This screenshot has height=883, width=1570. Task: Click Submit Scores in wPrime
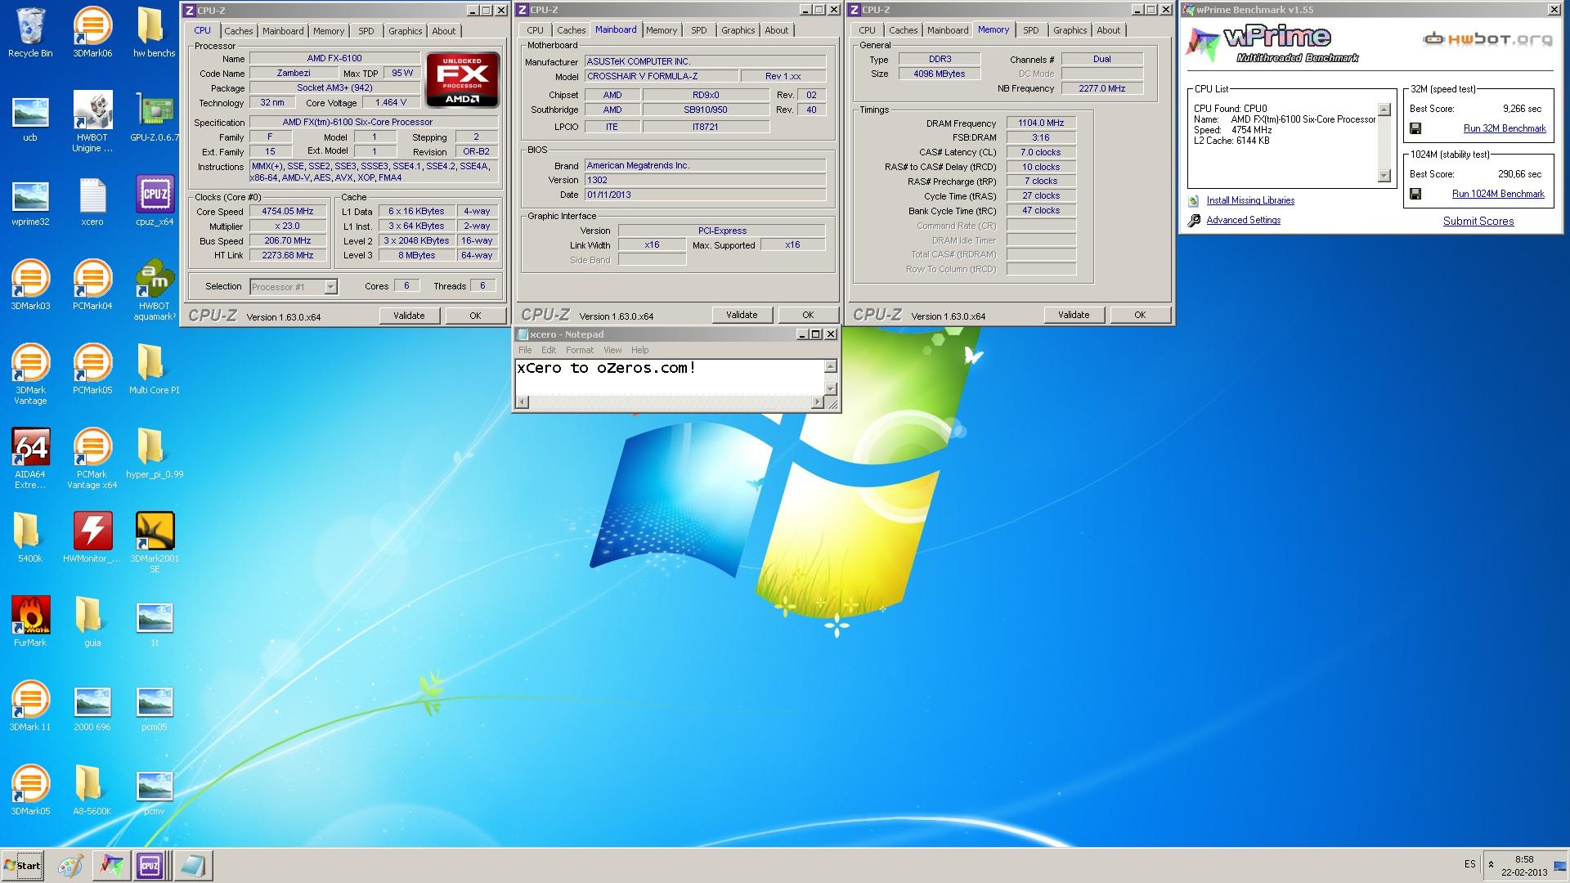pyautogui.click(x=1478, y=221)
